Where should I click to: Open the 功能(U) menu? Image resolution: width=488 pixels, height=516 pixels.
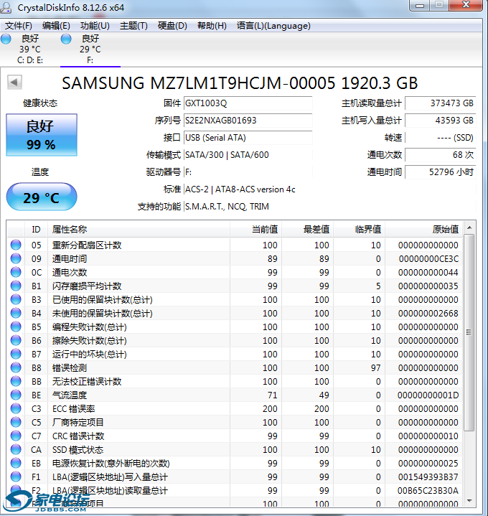95,26
